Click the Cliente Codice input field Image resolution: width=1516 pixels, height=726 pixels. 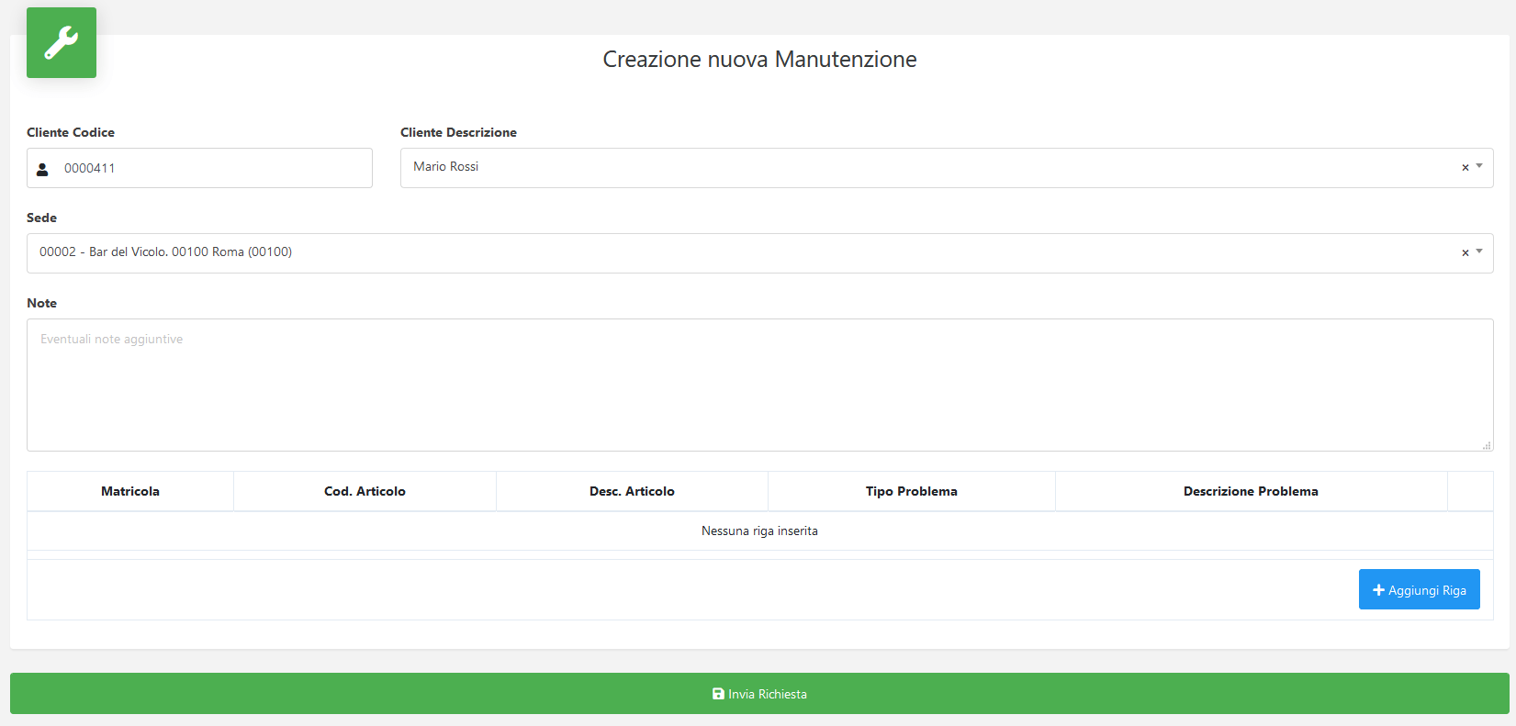[x=199, y=168]
